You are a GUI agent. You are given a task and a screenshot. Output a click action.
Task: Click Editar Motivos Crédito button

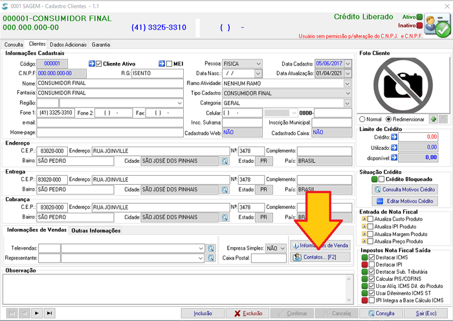404,201
